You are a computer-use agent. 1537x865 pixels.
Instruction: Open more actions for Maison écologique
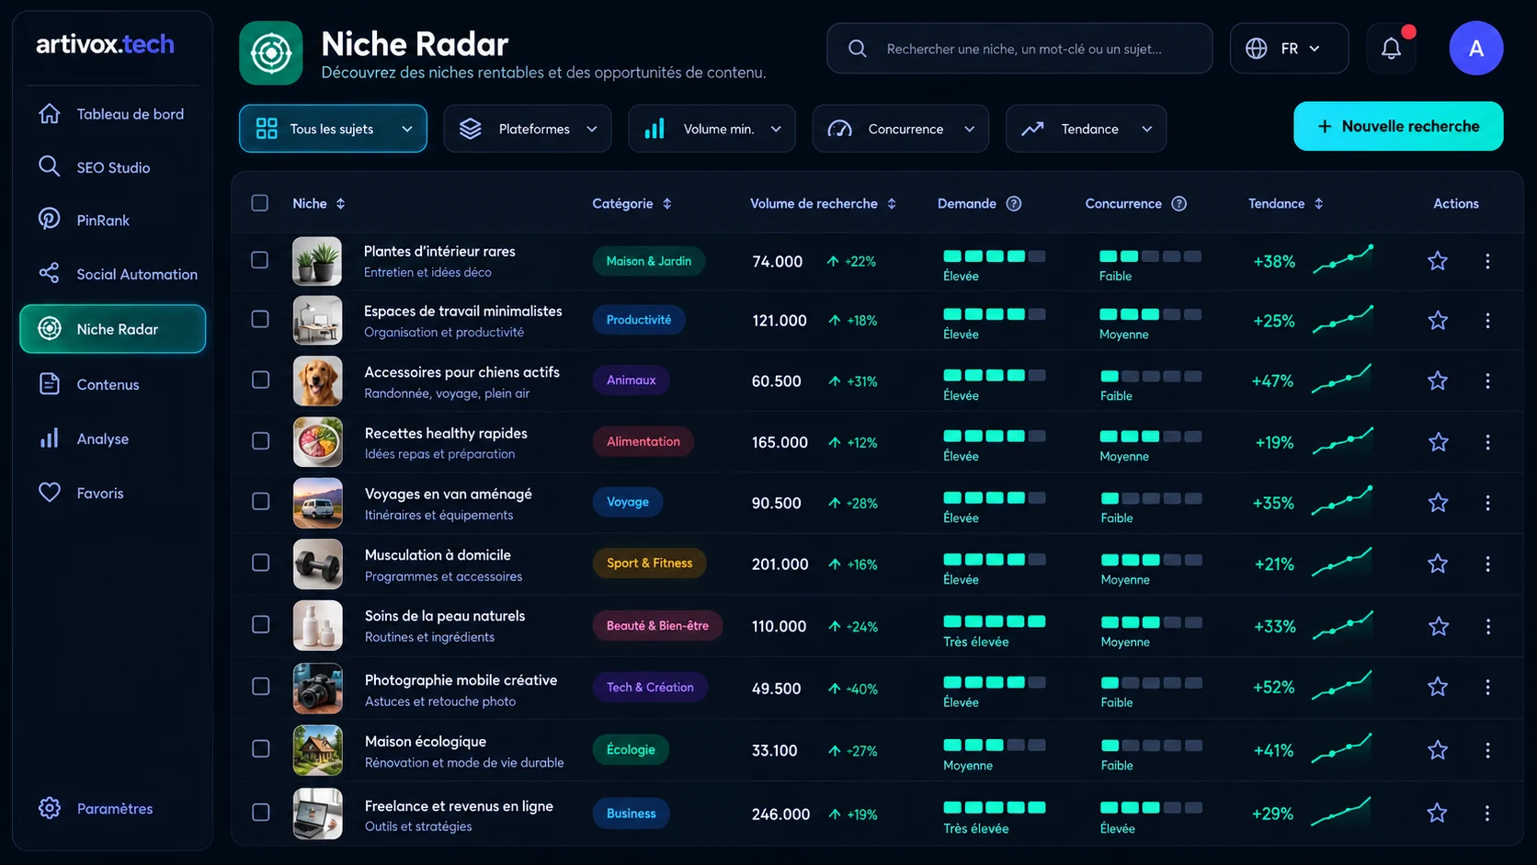1487,750
